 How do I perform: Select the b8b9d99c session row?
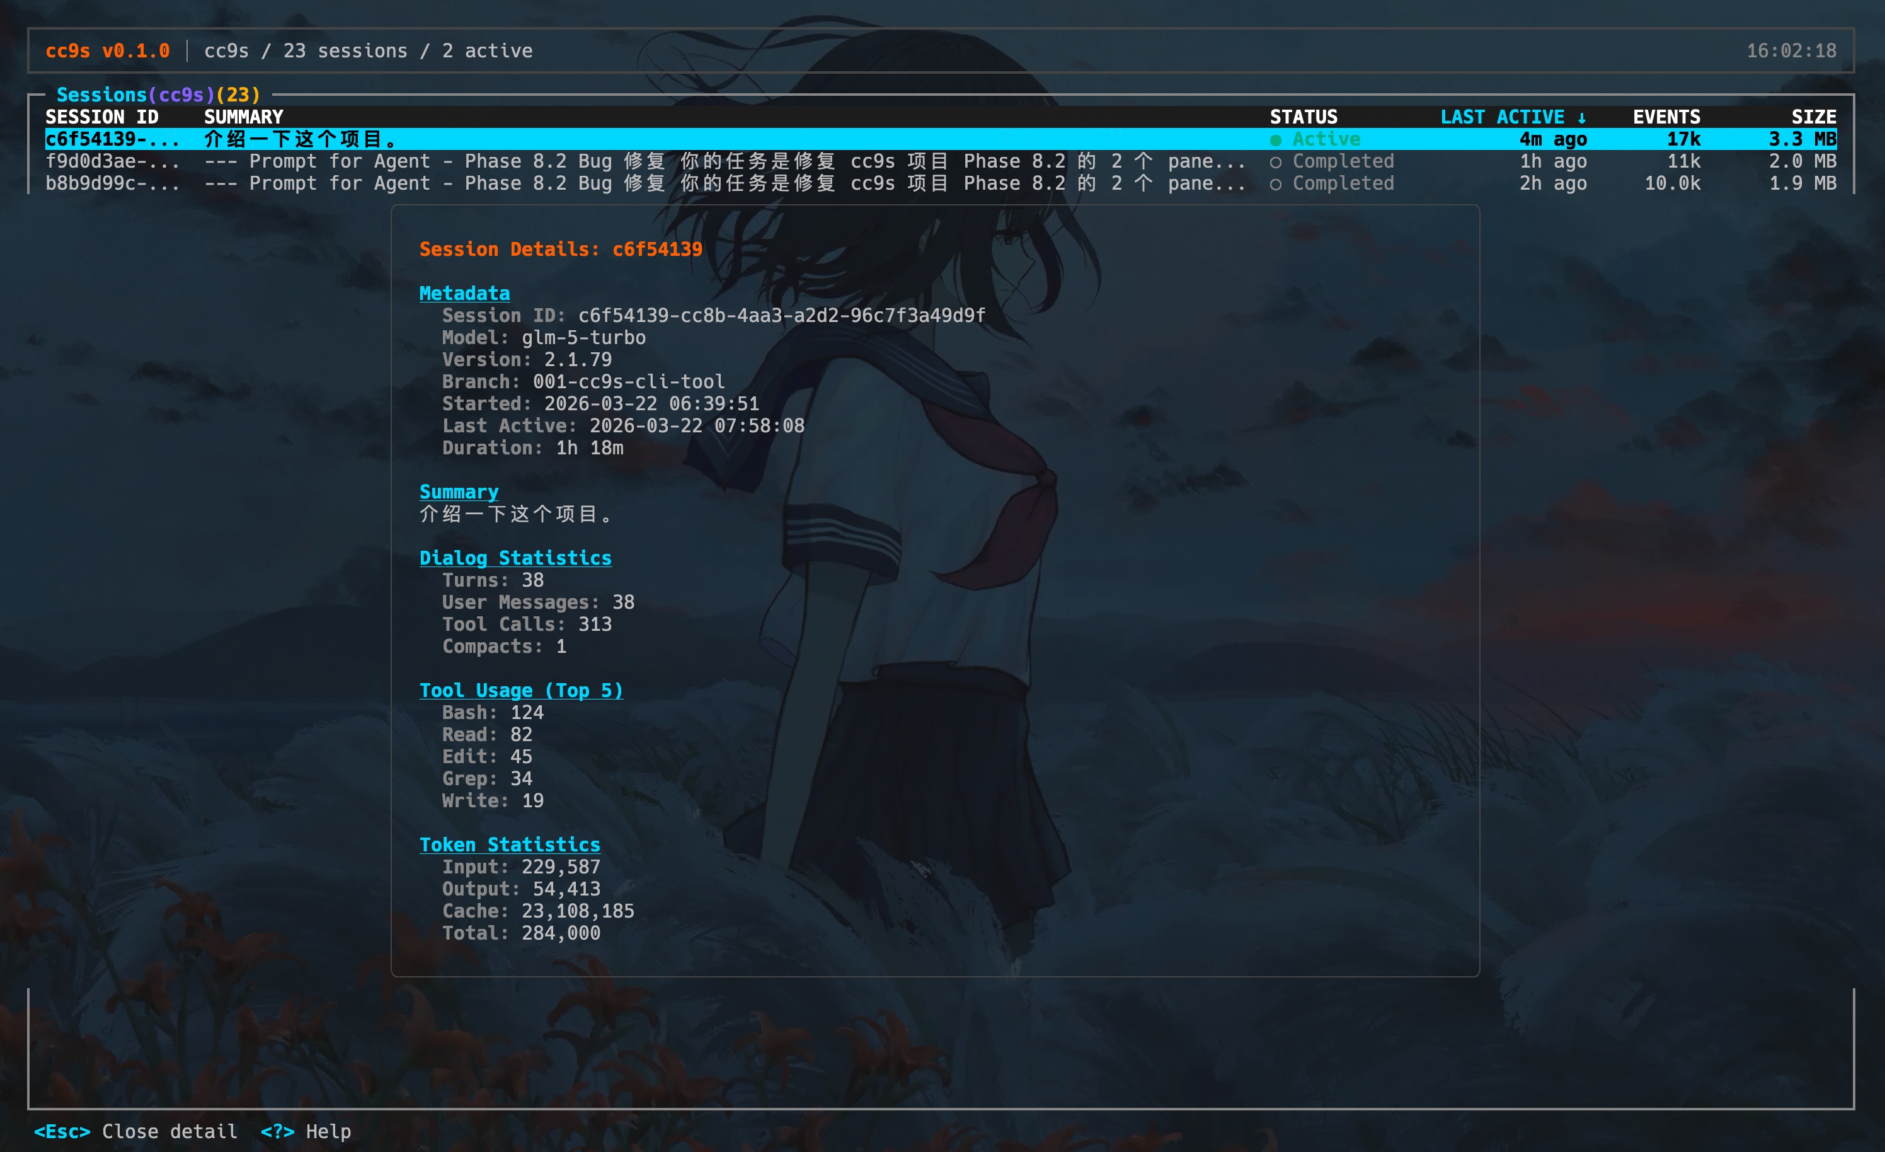[x=112, y=184]
